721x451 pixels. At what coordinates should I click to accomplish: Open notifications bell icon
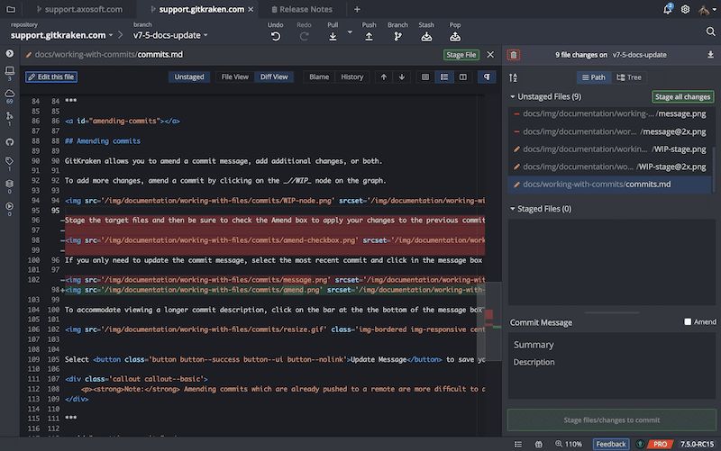[668, 9]
